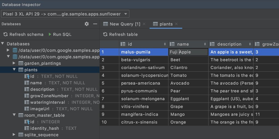Click the column icon beside name : TEXT

[x=27, y=83]
